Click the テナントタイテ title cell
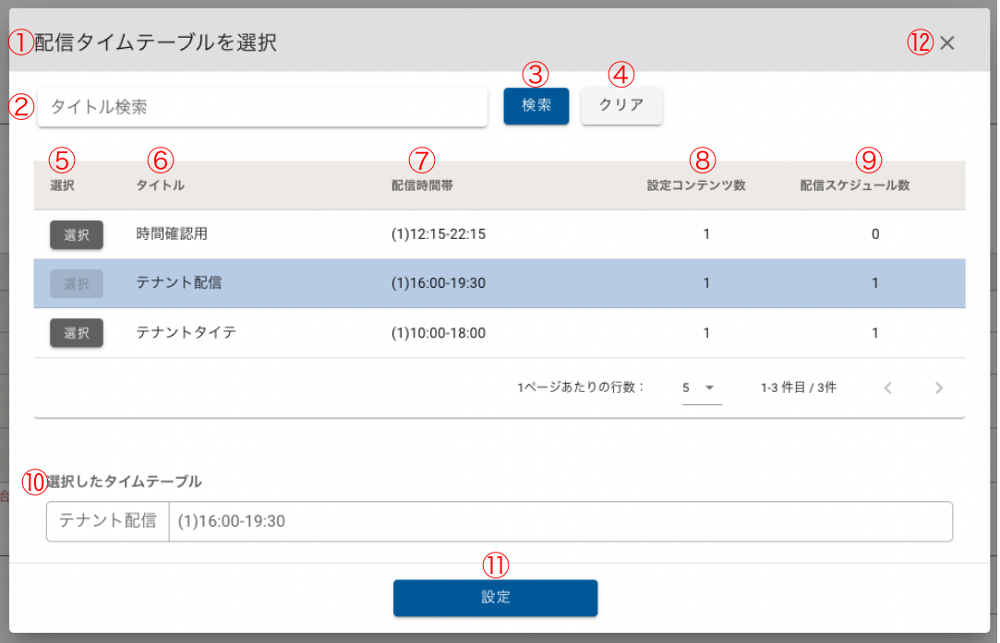The height and width of the screenshot is (643, 1000). 187,333
